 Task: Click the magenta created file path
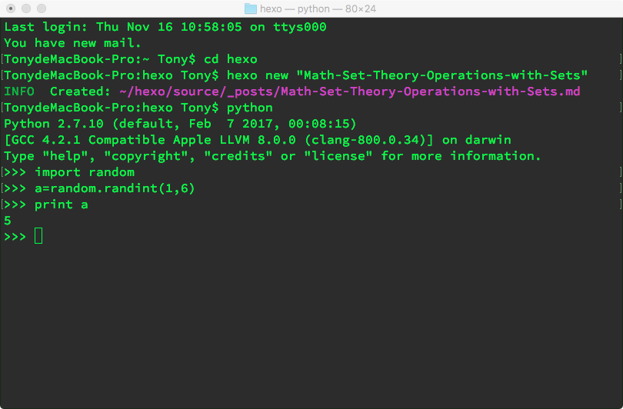click(x=350, y=91)
